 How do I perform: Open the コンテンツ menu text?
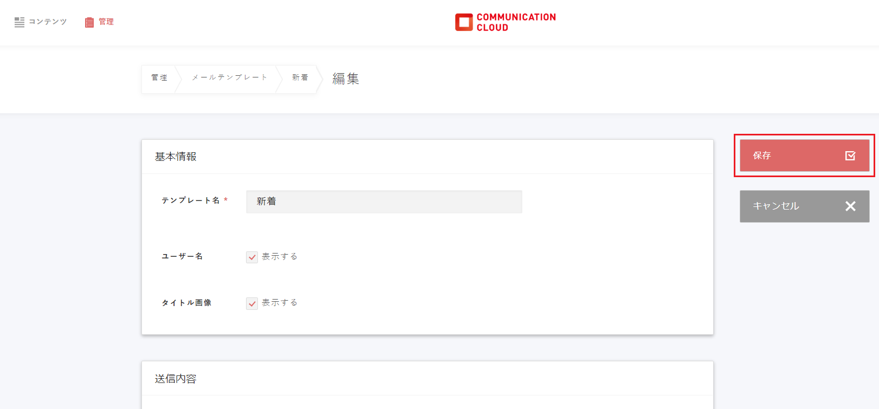coord(48,22)
